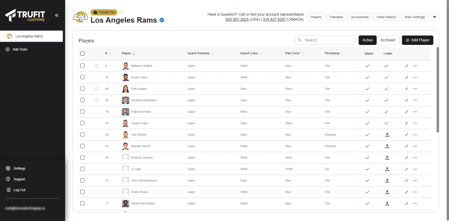Image resolution: width=449 pixels, height=221 pixels.
Task: Check the box for Brennan Jackson
Action: coord(82,158)
